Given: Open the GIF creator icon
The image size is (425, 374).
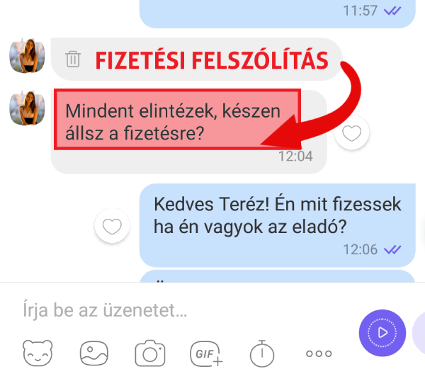Looking at the screenshot, I should click(x=206, y=353).
